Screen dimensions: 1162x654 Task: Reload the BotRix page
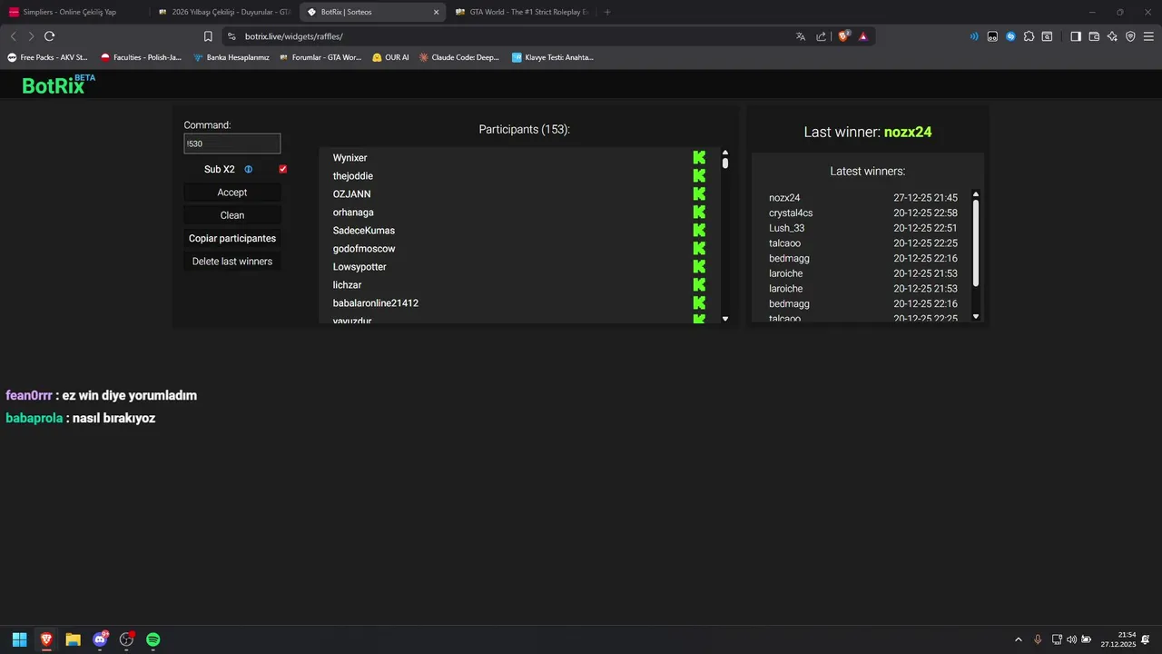pyautogui.click(x=50, y=36)
